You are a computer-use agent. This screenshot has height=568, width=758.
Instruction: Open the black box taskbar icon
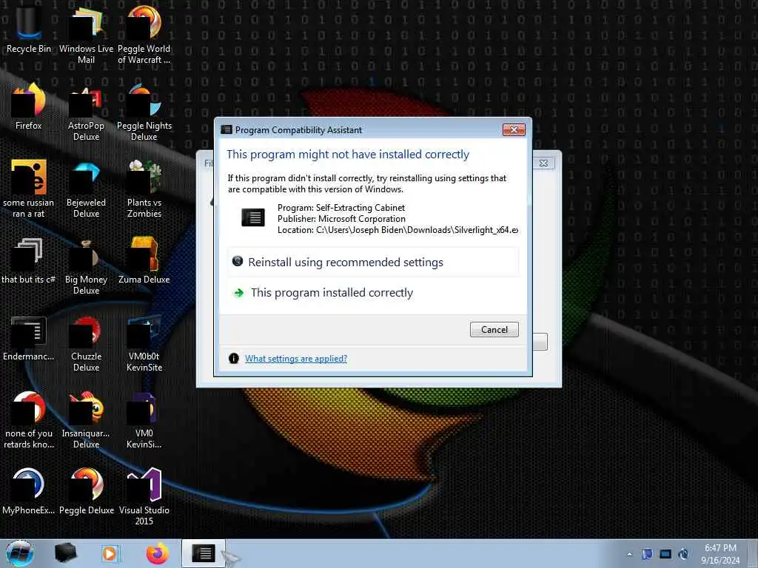click(65, 553)
